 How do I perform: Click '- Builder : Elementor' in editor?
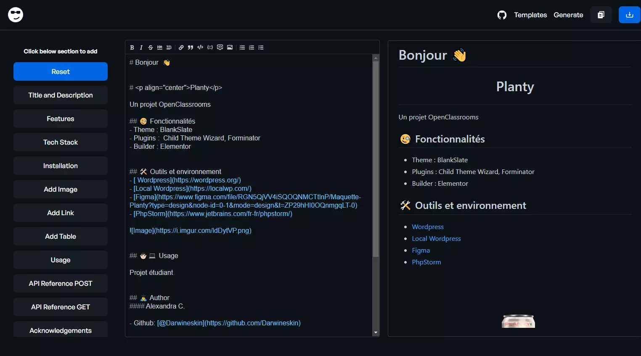pyautogui.click(x=160, y=146)
